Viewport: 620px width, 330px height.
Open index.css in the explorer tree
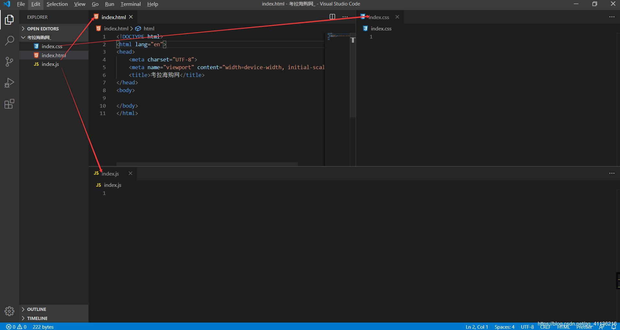tap(54, 46)
